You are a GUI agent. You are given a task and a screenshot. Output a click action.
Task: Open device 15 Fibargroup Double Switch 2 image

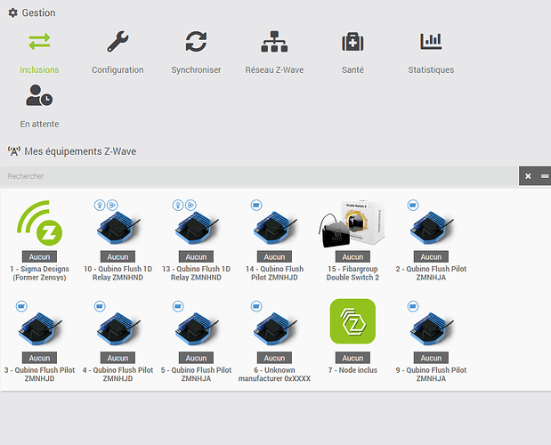352,223
